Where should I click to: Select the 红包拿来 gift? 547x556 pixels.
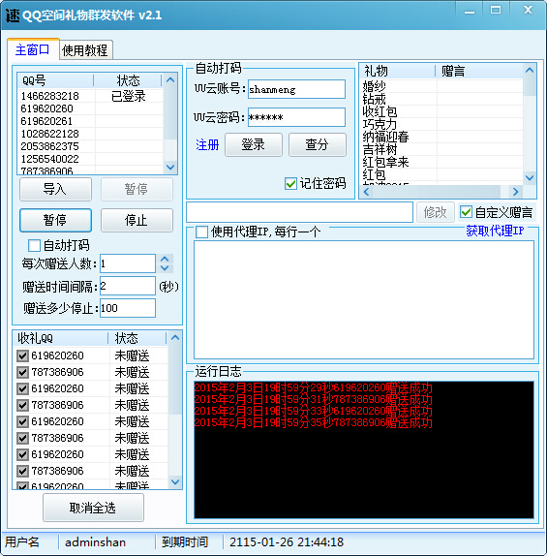click(385, 163)
